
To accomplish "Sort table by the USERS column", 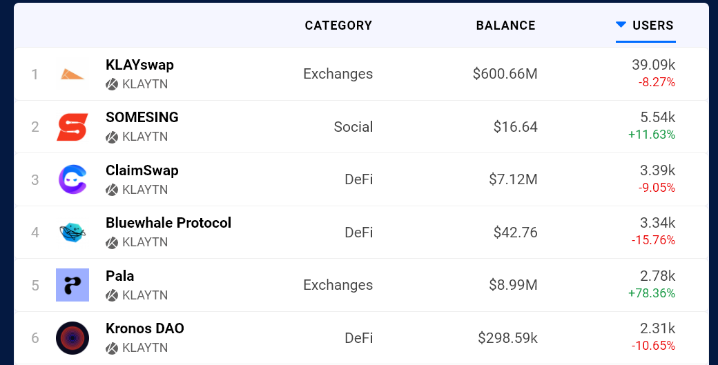I will [x=653, y=26].
